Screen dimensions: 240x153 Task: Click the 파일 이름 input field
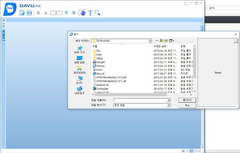click(x=140, y=100)
